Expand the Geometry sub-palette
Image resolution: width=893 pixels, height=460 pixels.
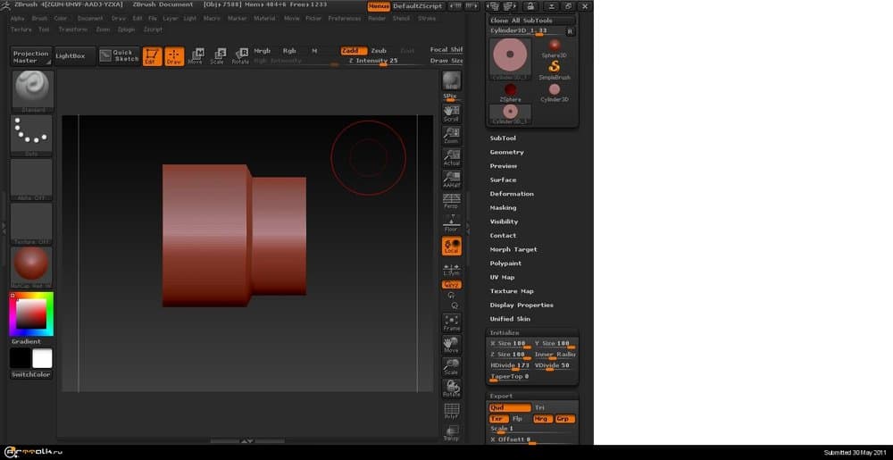pos(506,152)
